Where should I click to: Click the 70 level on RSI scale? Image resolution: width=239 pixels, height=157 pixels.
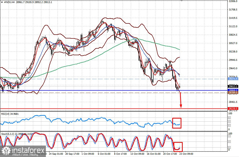pyautogui.click(x=230, y=118)
